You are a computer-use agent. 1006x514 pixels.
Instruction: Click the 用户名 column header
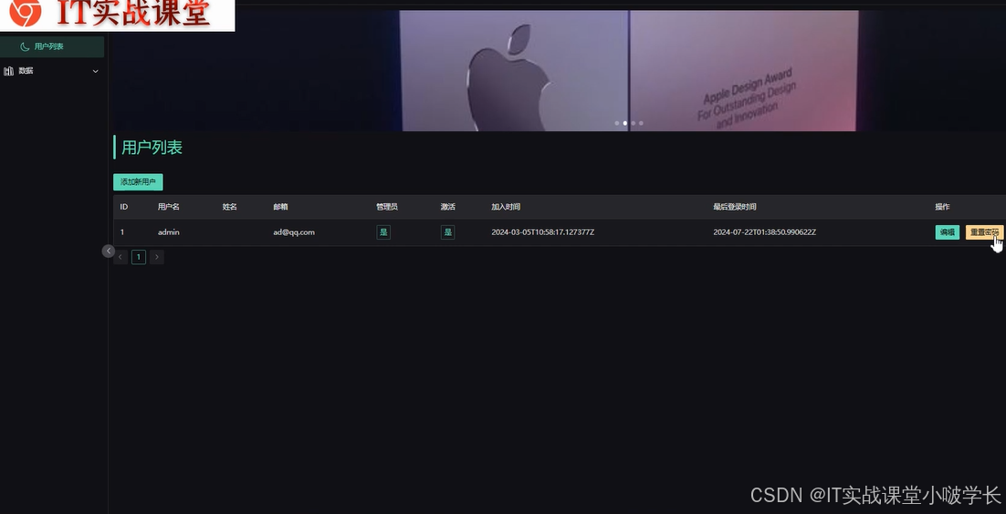pyautogui.click(x=169, y=207)
